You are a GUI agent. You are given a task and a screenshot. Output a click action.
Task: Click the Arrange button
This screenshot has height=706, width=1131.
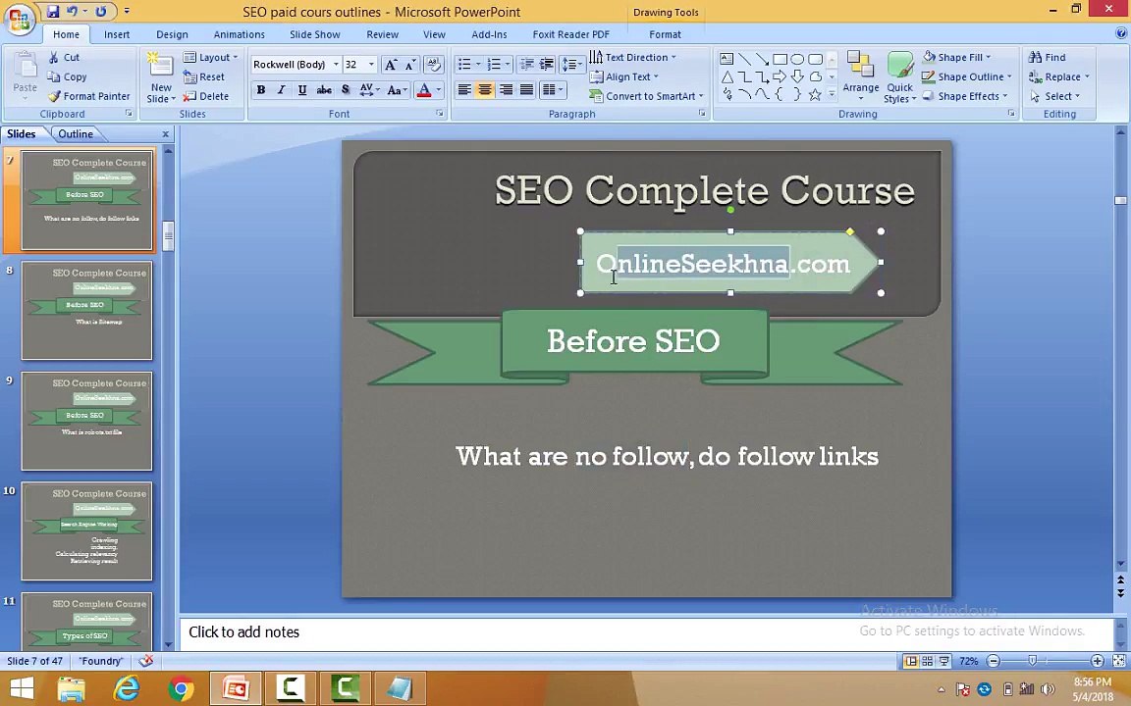[860, 77]
